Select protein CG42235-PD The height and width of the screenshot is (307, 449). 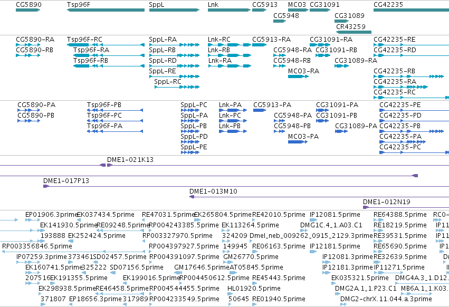(414, 121)
